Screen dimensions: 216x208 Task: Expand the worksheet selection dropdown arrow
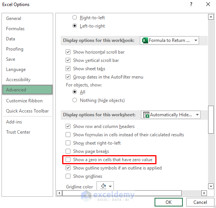[197, 115]
